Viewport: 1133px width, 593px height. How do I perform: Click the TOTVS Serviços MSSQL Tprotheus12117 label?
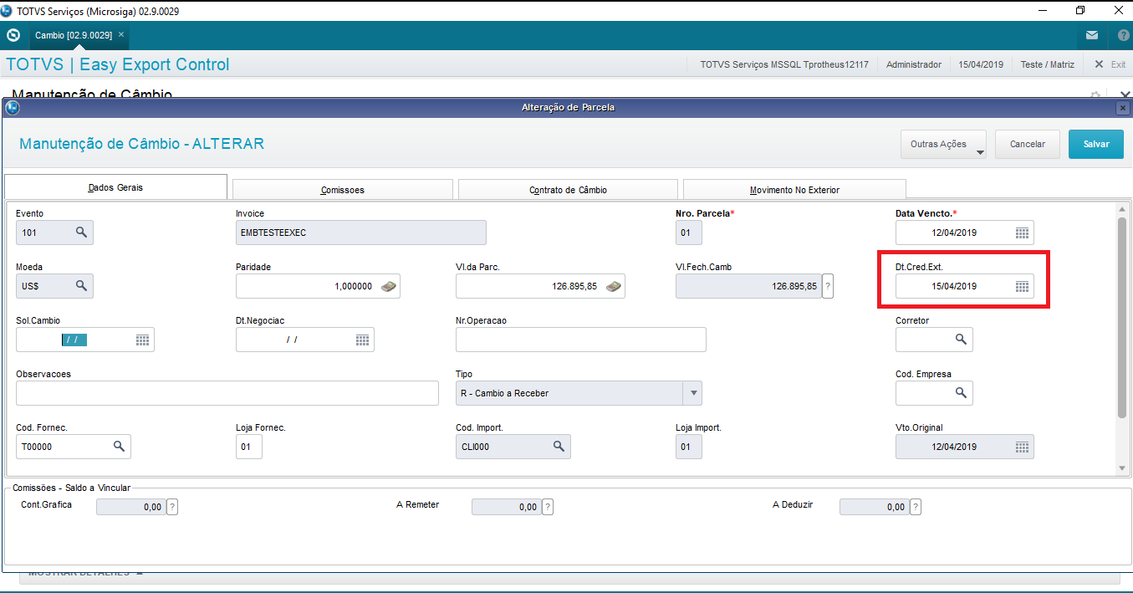(x=784, y=64)
